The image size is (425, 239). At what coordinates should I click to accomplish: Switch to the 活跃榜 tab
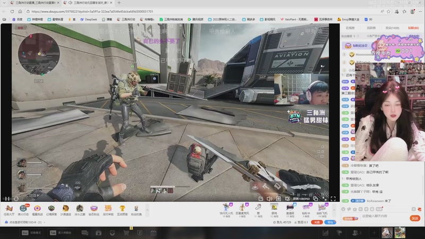click(x=371, y=28)
